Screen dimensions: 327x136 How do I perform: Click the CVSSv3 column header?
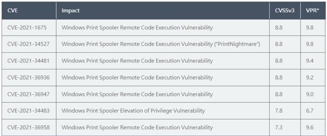click(285, 11)
